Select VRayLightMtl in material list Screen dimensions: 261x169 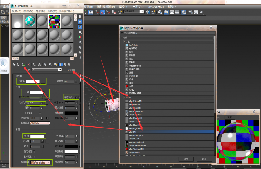point(135,128)
